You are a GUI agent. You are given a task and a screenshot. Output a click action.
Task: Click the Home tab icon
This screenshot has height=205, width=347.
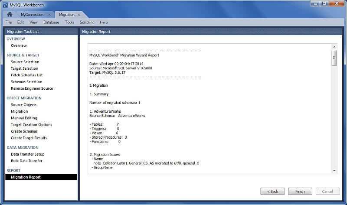9,15
